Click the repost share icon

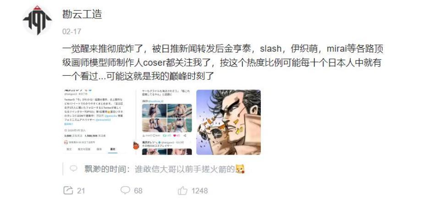pos(68,190)
